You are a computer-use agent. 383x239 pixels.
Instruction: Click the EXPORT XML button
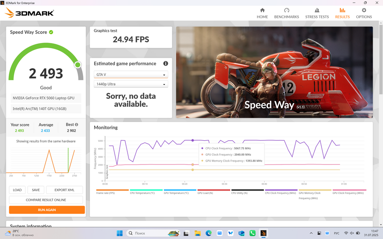click(64, 190)
